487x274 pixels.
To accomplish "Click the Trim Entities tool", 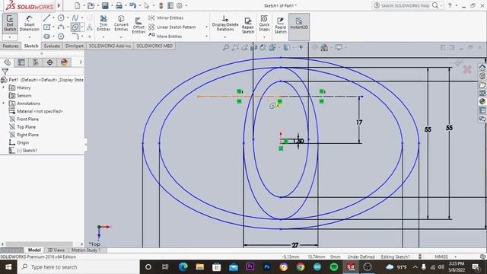I will point(103,24).
